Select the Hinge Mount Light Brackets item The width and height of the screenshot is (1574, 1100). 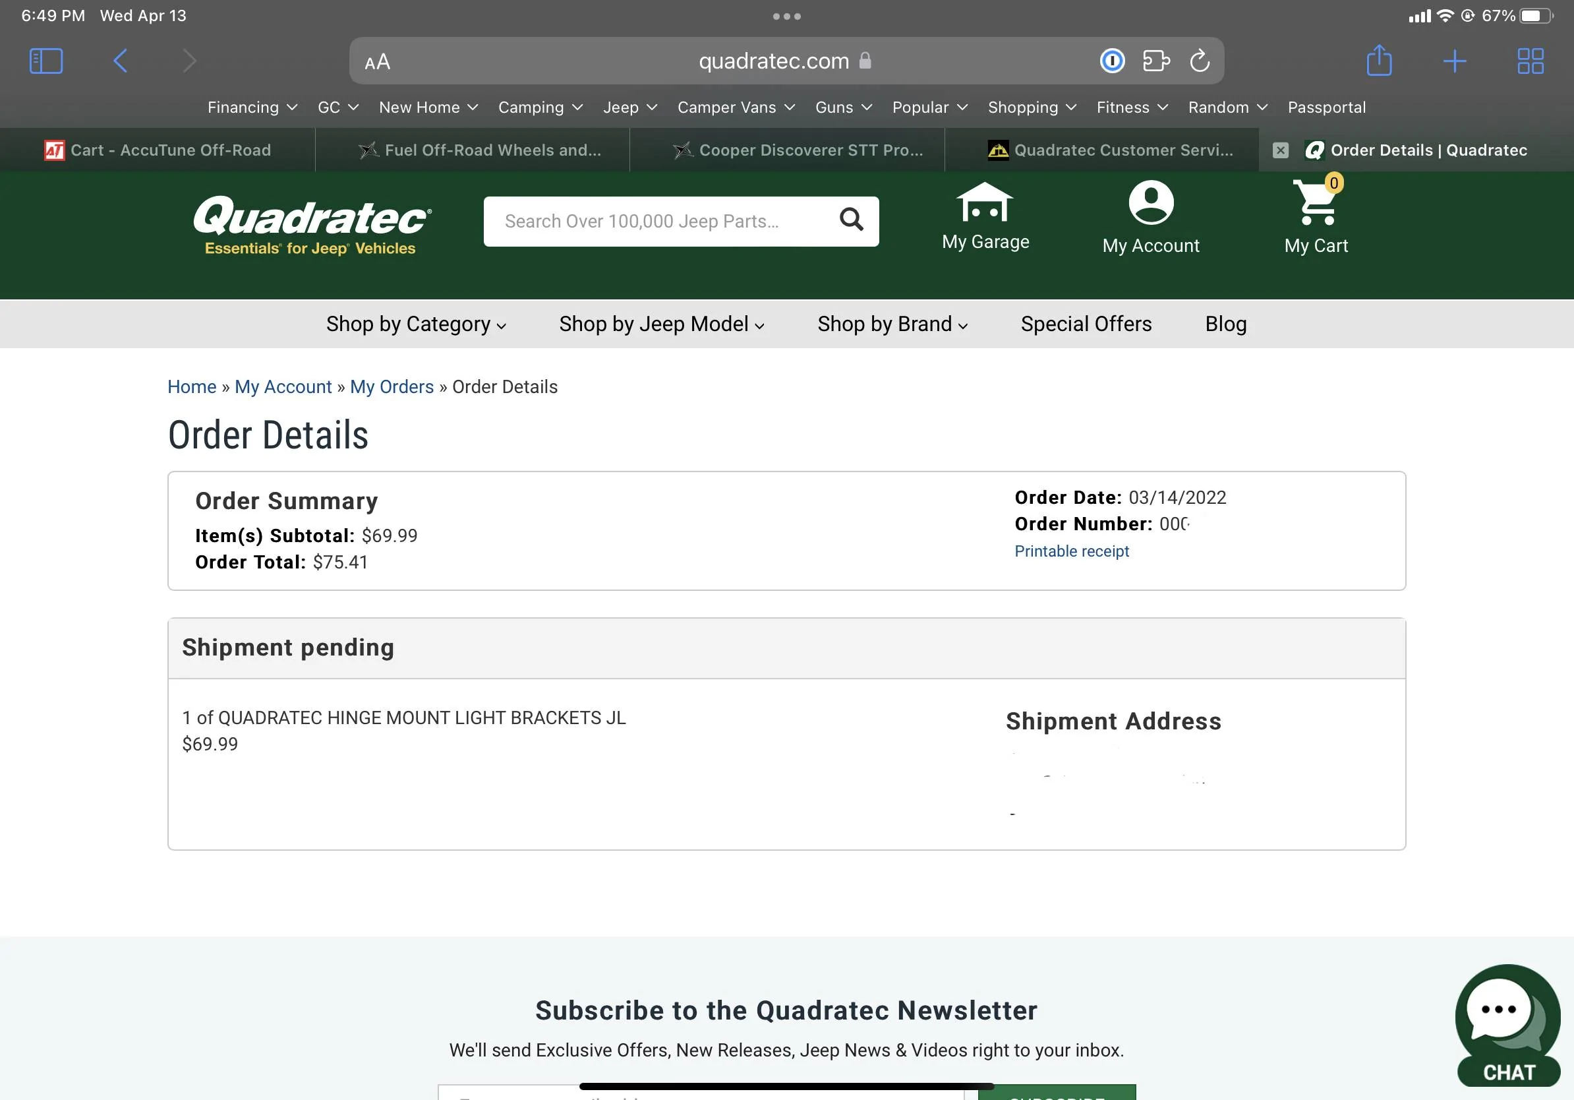(404, 718)
